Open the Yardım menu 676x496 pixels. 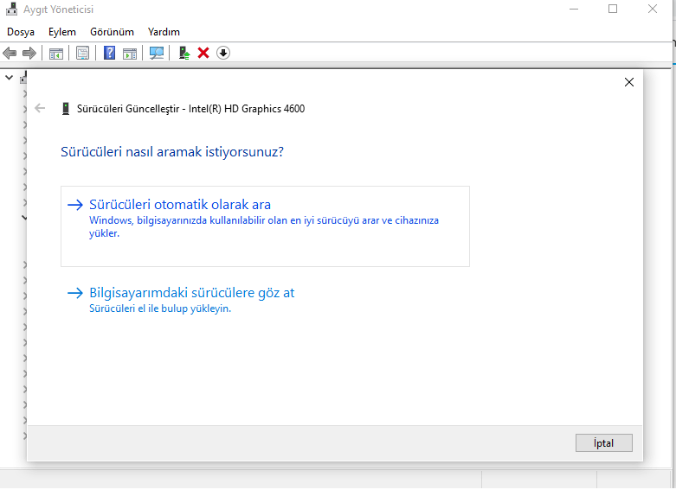[164, 32]
